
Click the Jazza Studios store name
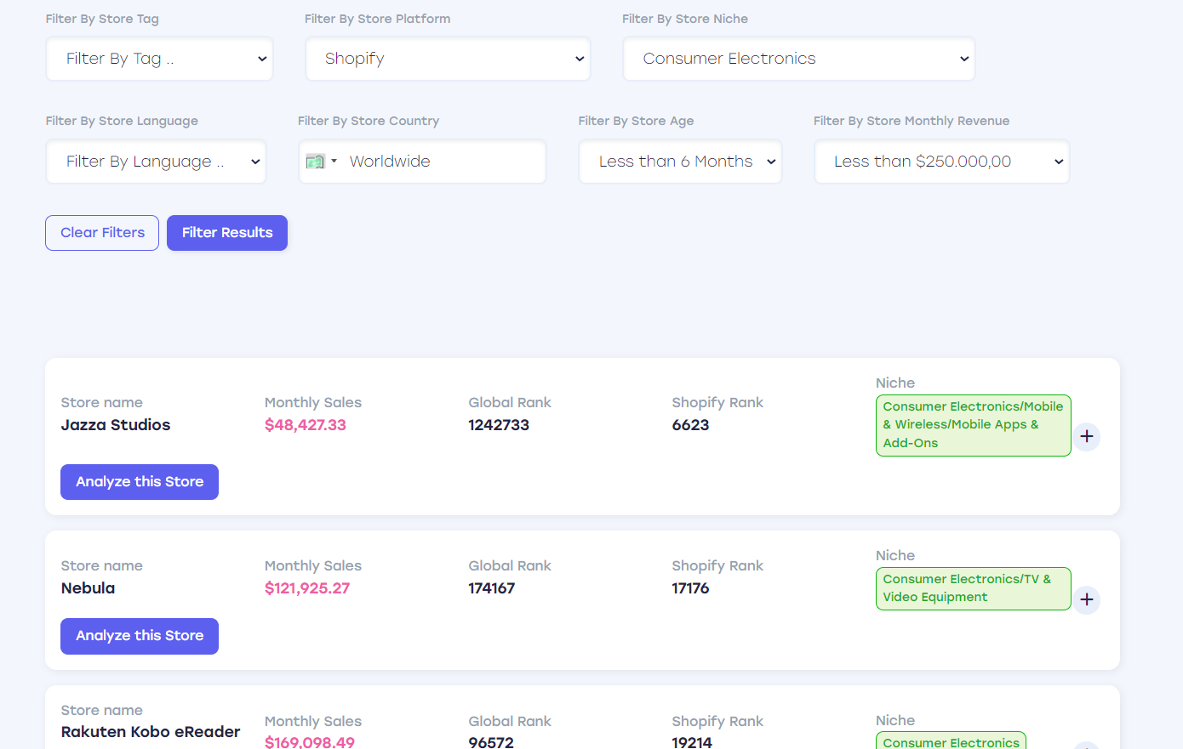(116, 425)
